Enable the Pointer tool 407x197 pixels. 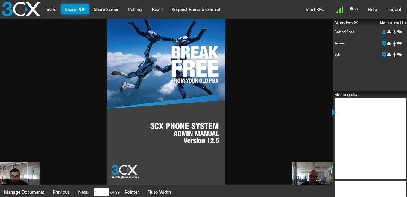(132, 192)
